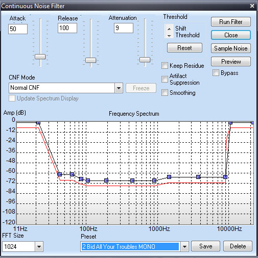Toggle Artifact Suppression checkbox
Image resolution: width=258 pixels, height=258 pixels.
(x=165, y=79)
